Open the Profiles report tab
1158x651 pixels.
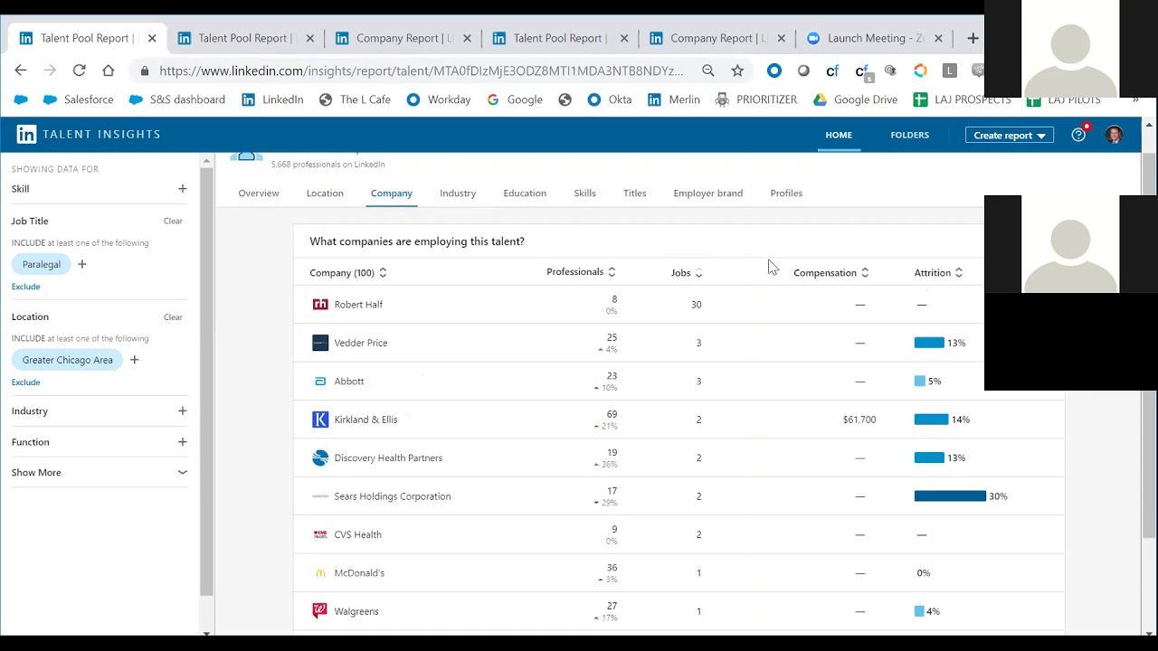[786, 193]
